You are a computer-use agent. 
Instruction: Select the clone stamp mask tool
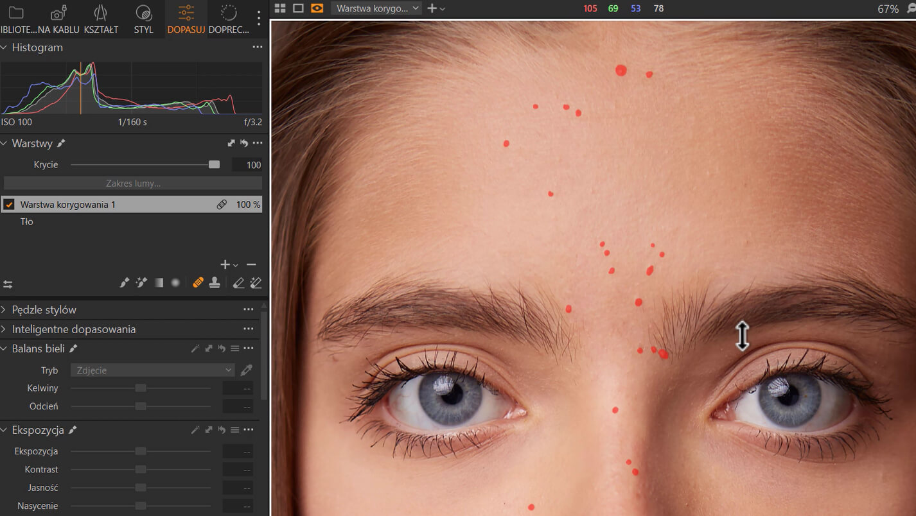tap(215, 283)
